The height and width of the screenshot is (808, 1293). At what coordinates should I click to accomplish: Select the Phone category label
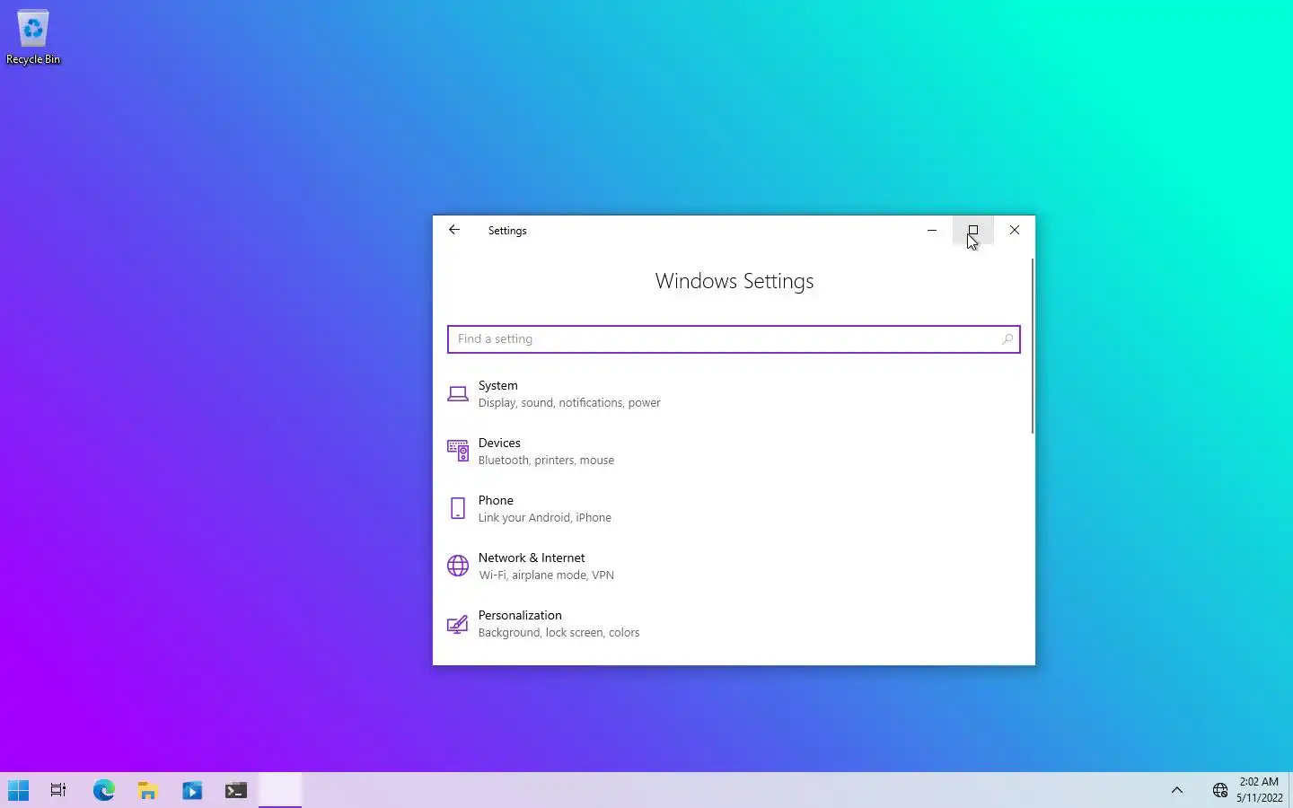(496, 501)
